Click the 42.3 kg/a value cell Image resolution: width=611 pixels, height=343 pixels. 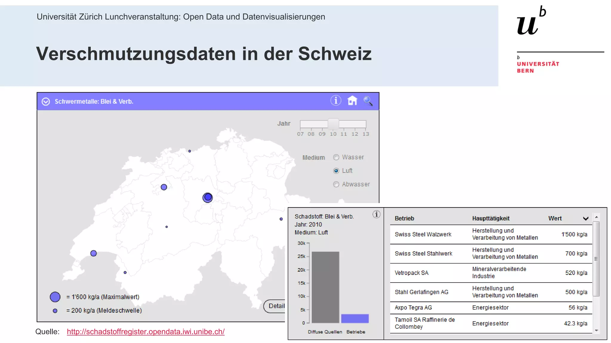575,324
